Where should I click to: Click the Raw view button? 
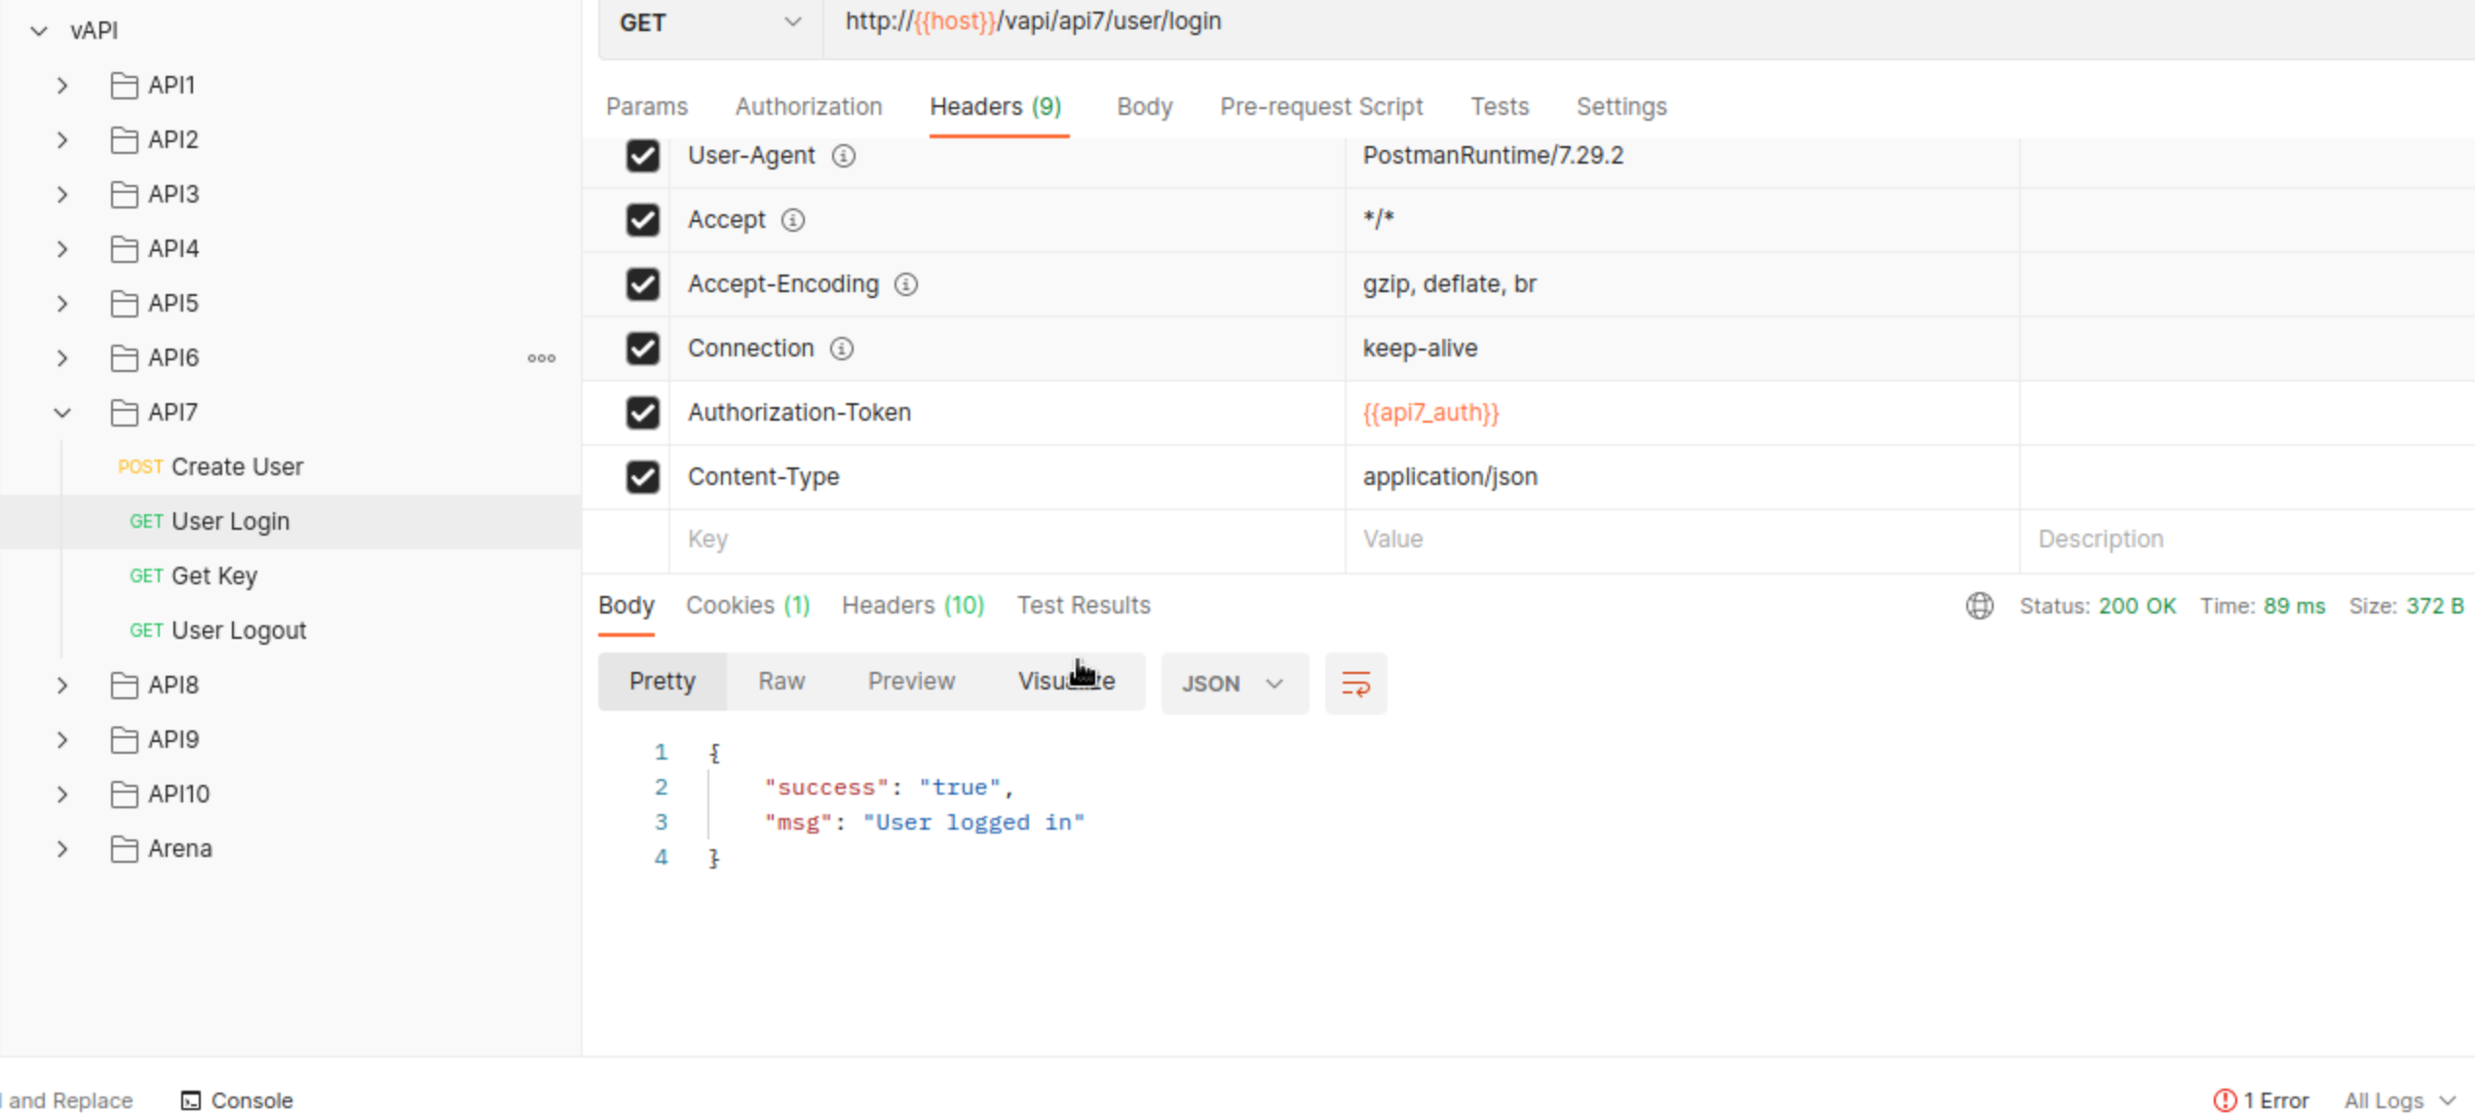coord(781,682)
